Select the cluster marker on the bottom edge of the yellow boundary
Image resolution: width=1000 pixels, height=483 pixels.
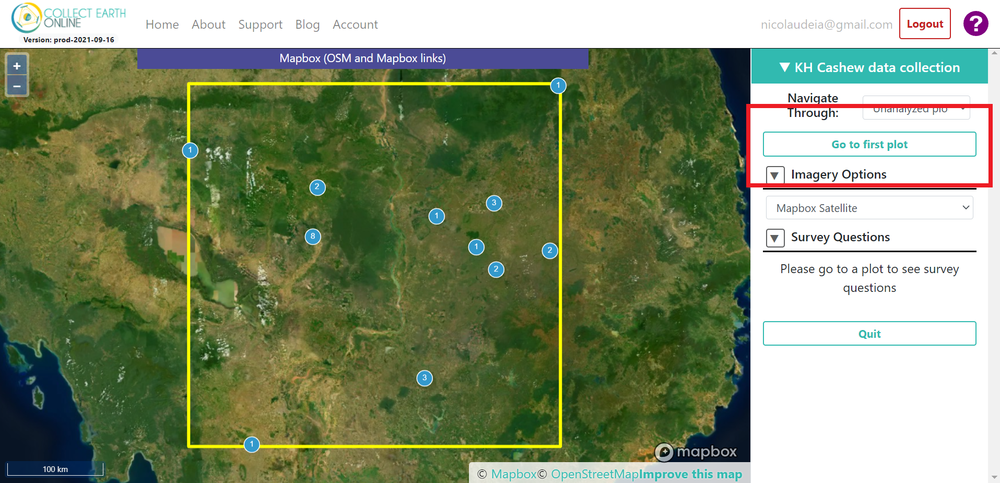click(x=252, y=444)
